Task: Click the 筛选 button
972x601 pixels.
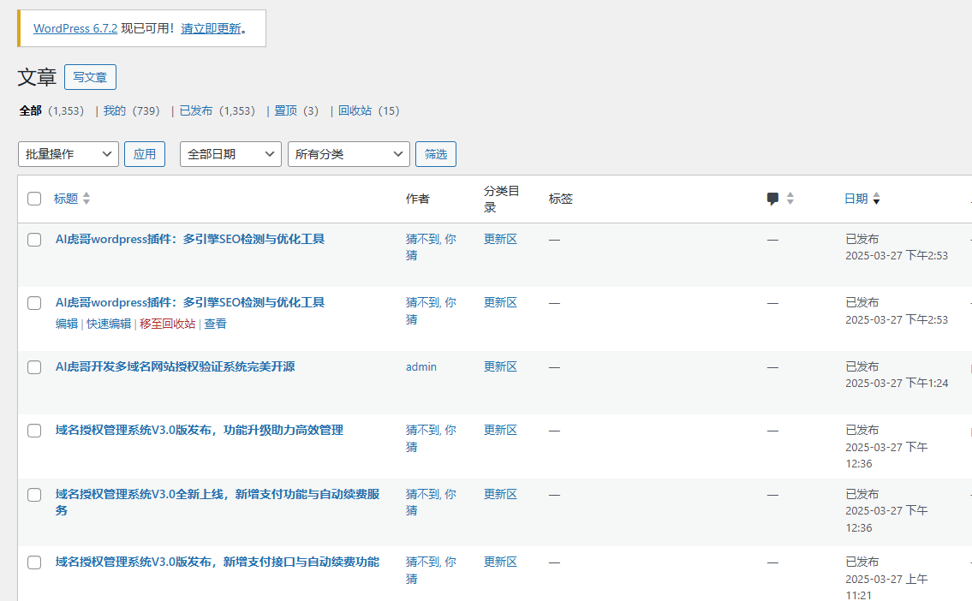Action: click(x=435, y=154)
